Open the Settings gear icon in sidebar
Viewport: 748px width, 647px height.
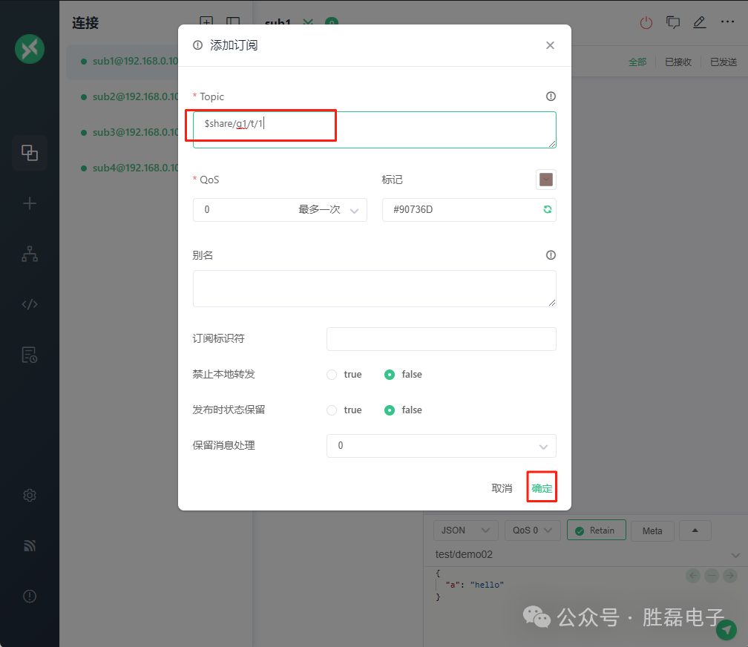coord(30,496)
